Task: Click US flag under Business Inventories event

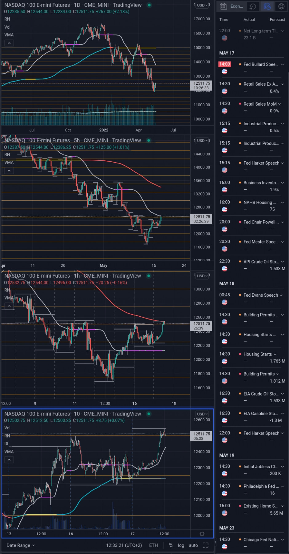Action: coord(225,190)
